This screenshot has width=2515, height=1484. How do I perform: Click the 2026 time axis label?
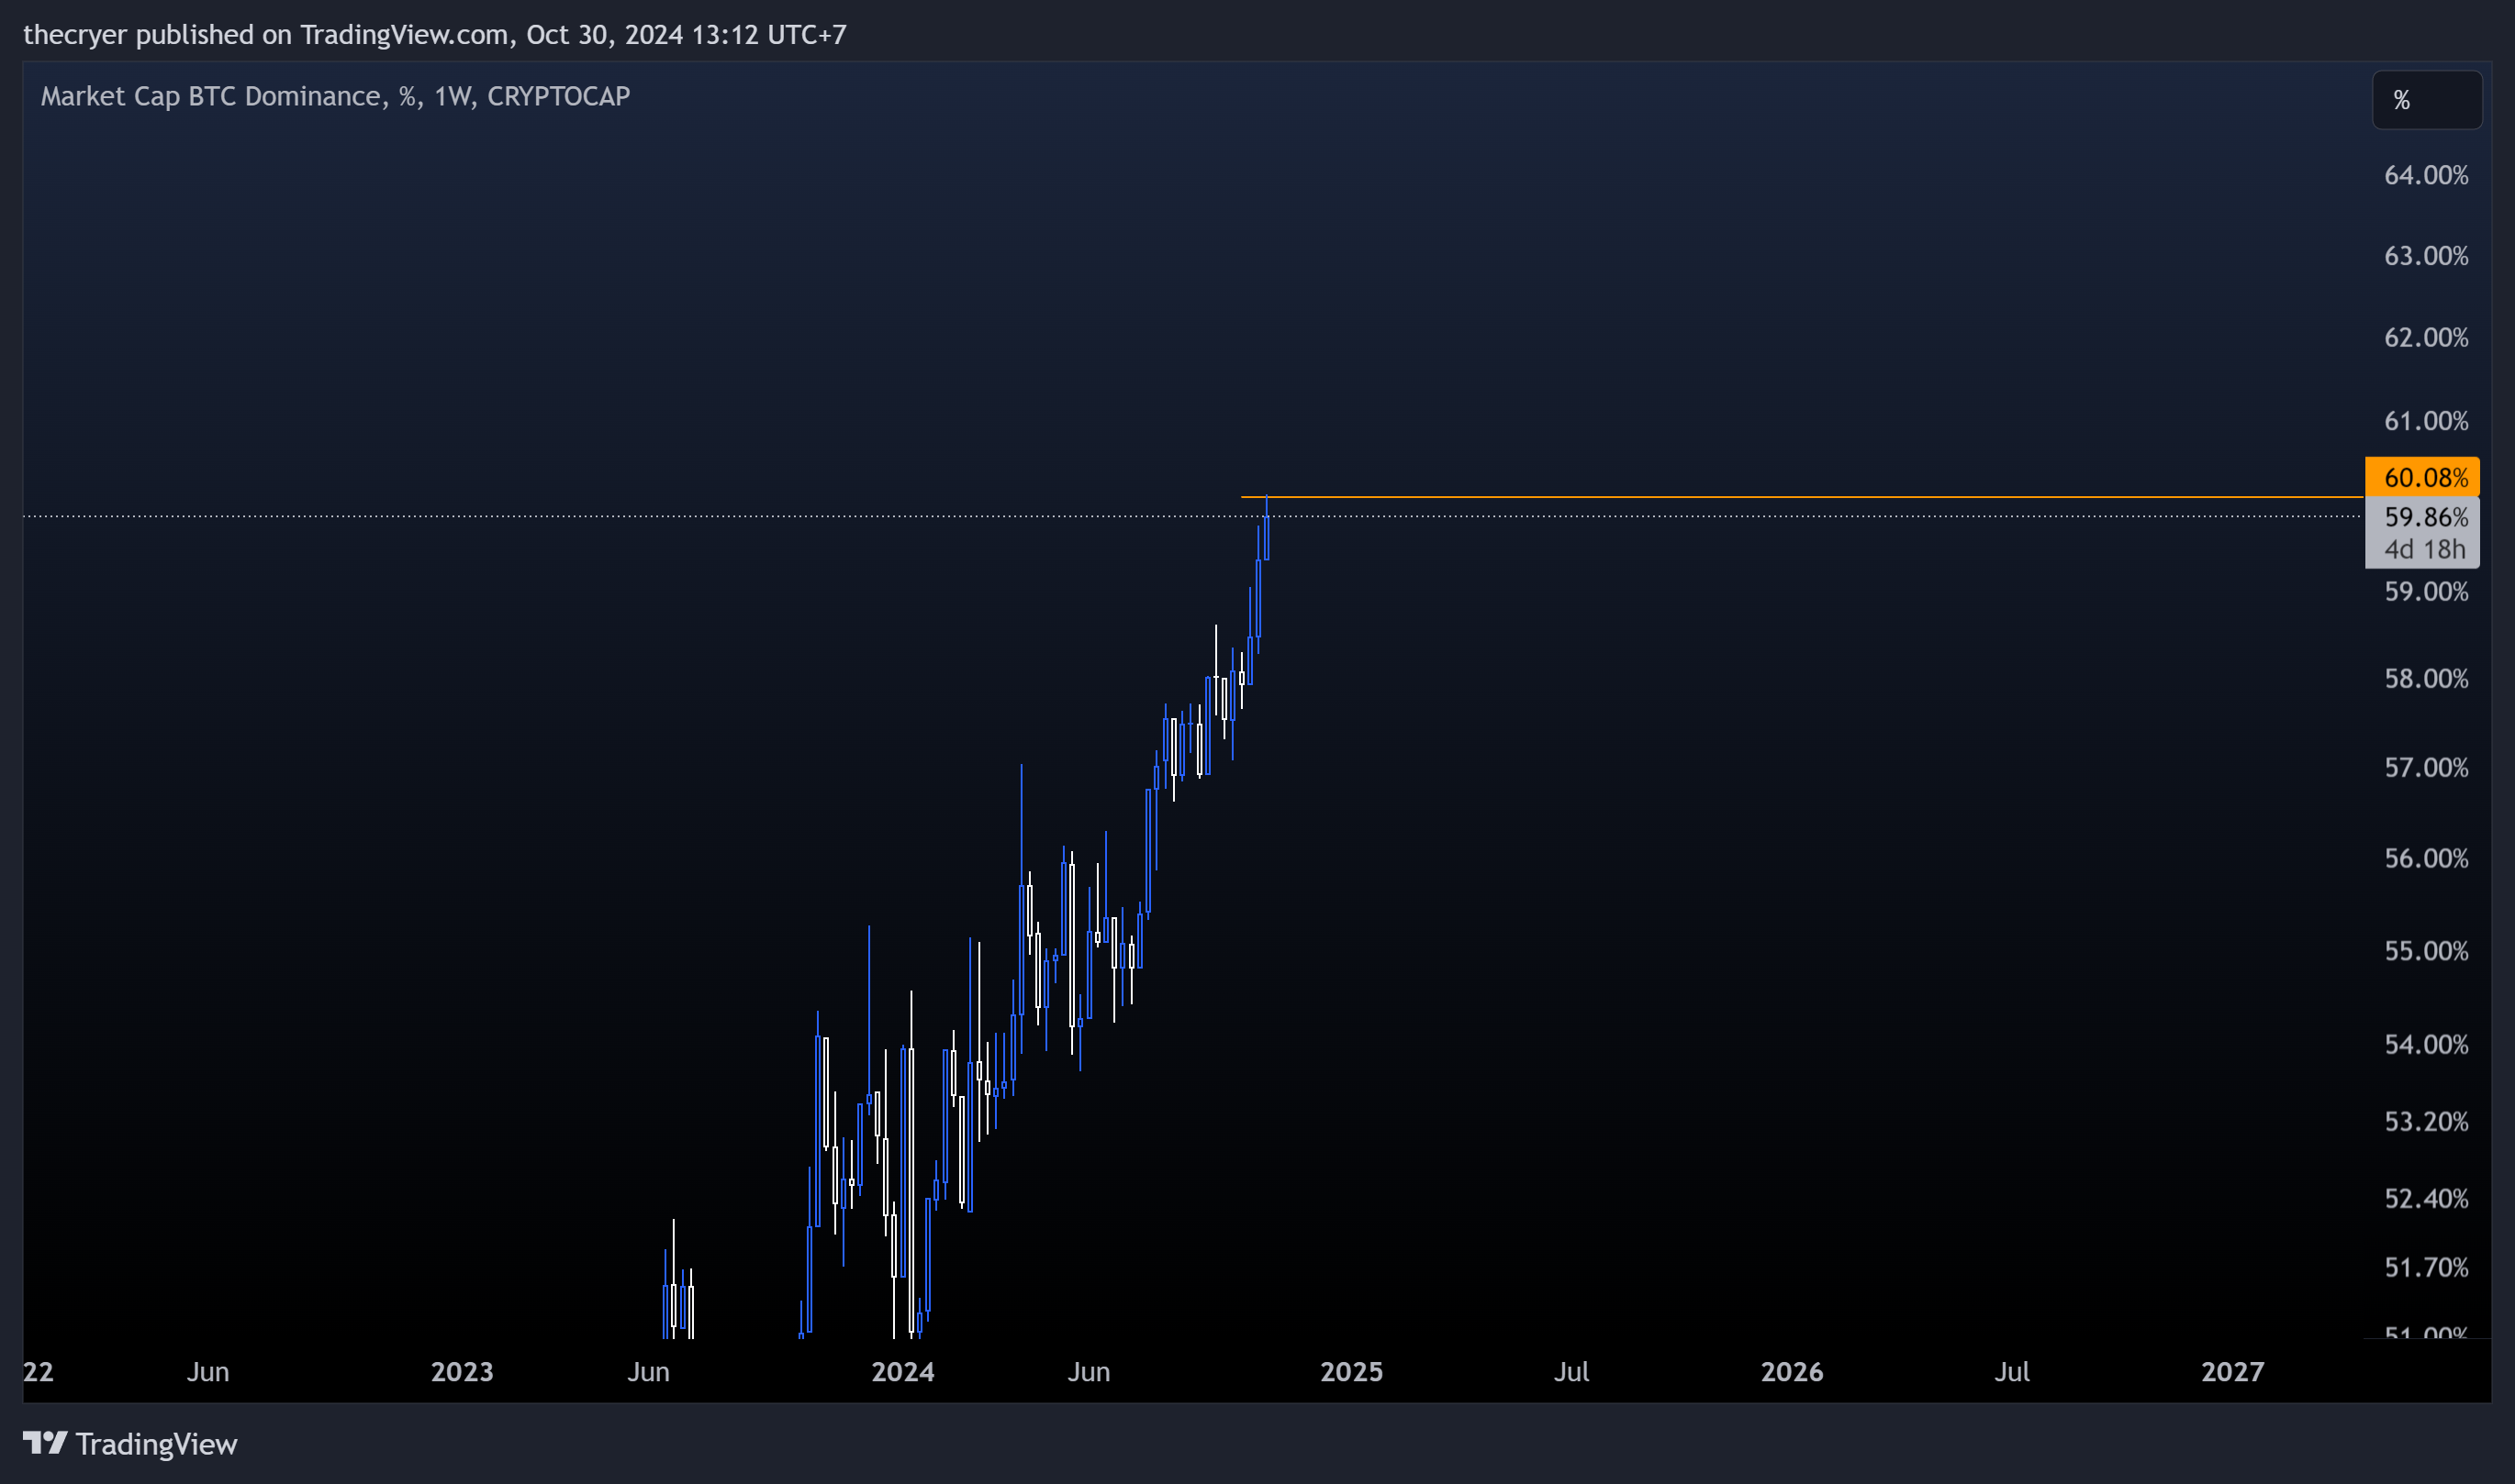click(1792, 1371)
